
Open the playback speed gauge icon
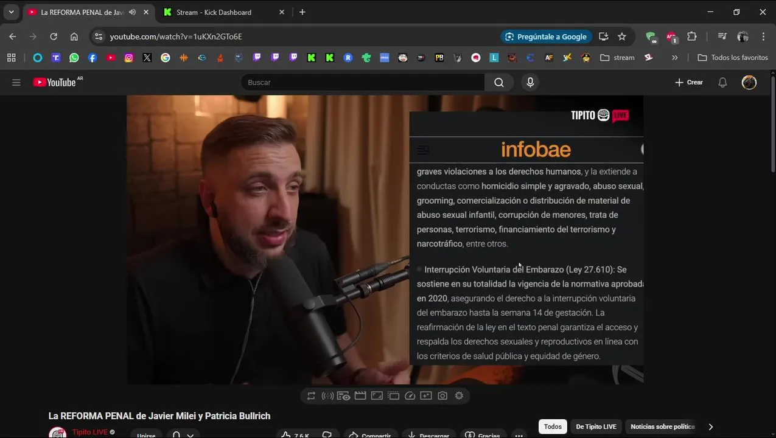click(410, 395)
